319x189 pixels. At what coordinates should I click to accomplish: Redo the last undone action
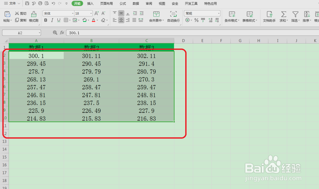(x=60, y=3)
